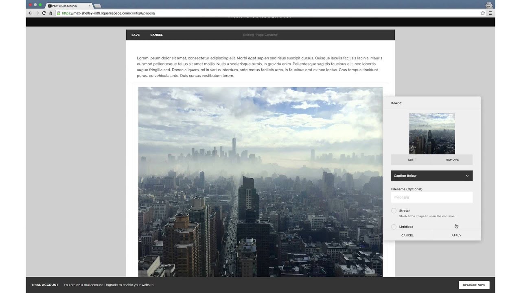Click CANCEL in the page editor bar
The height and width of the screenshot is (293, 521).
coord(156,35)
